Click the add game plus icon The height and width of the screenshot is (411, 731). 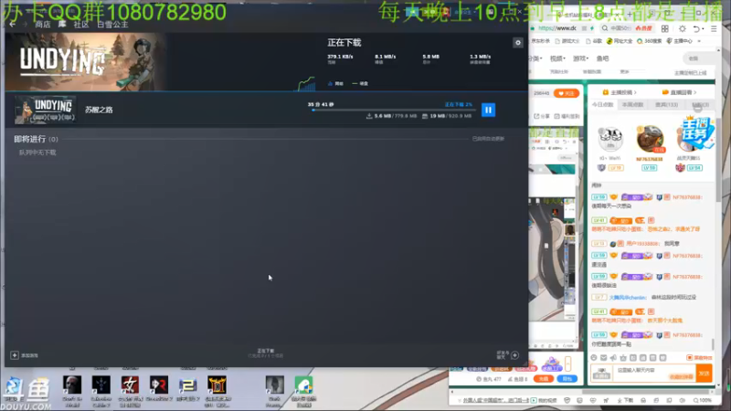pos(15,355)
